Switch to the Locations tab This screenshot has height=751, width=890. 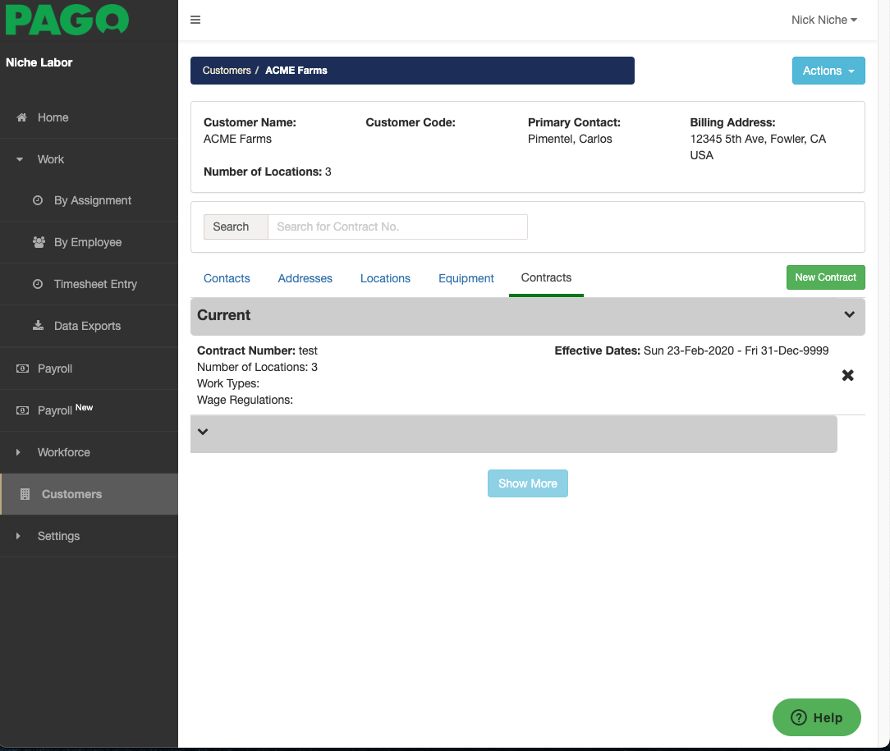point(385,278)
